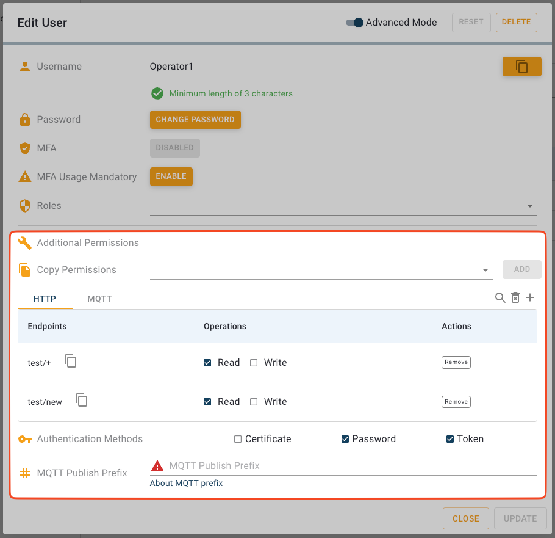The image size is (555, 538).
Task: Click the MQTT Publish Prefix input field
Action: (x=348, y=466)
